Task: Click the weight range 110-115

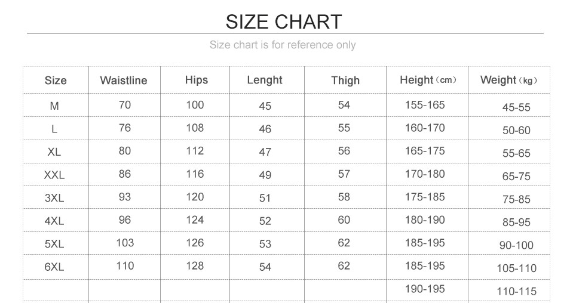Action: point(516,292)
